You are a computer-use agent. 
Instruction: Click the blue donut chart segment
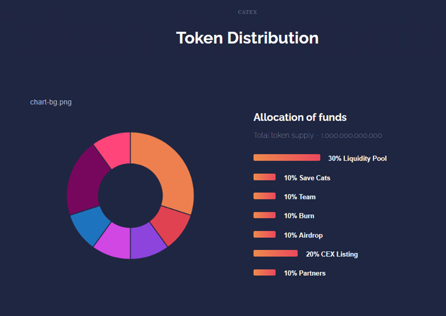[x=89, y=225]
